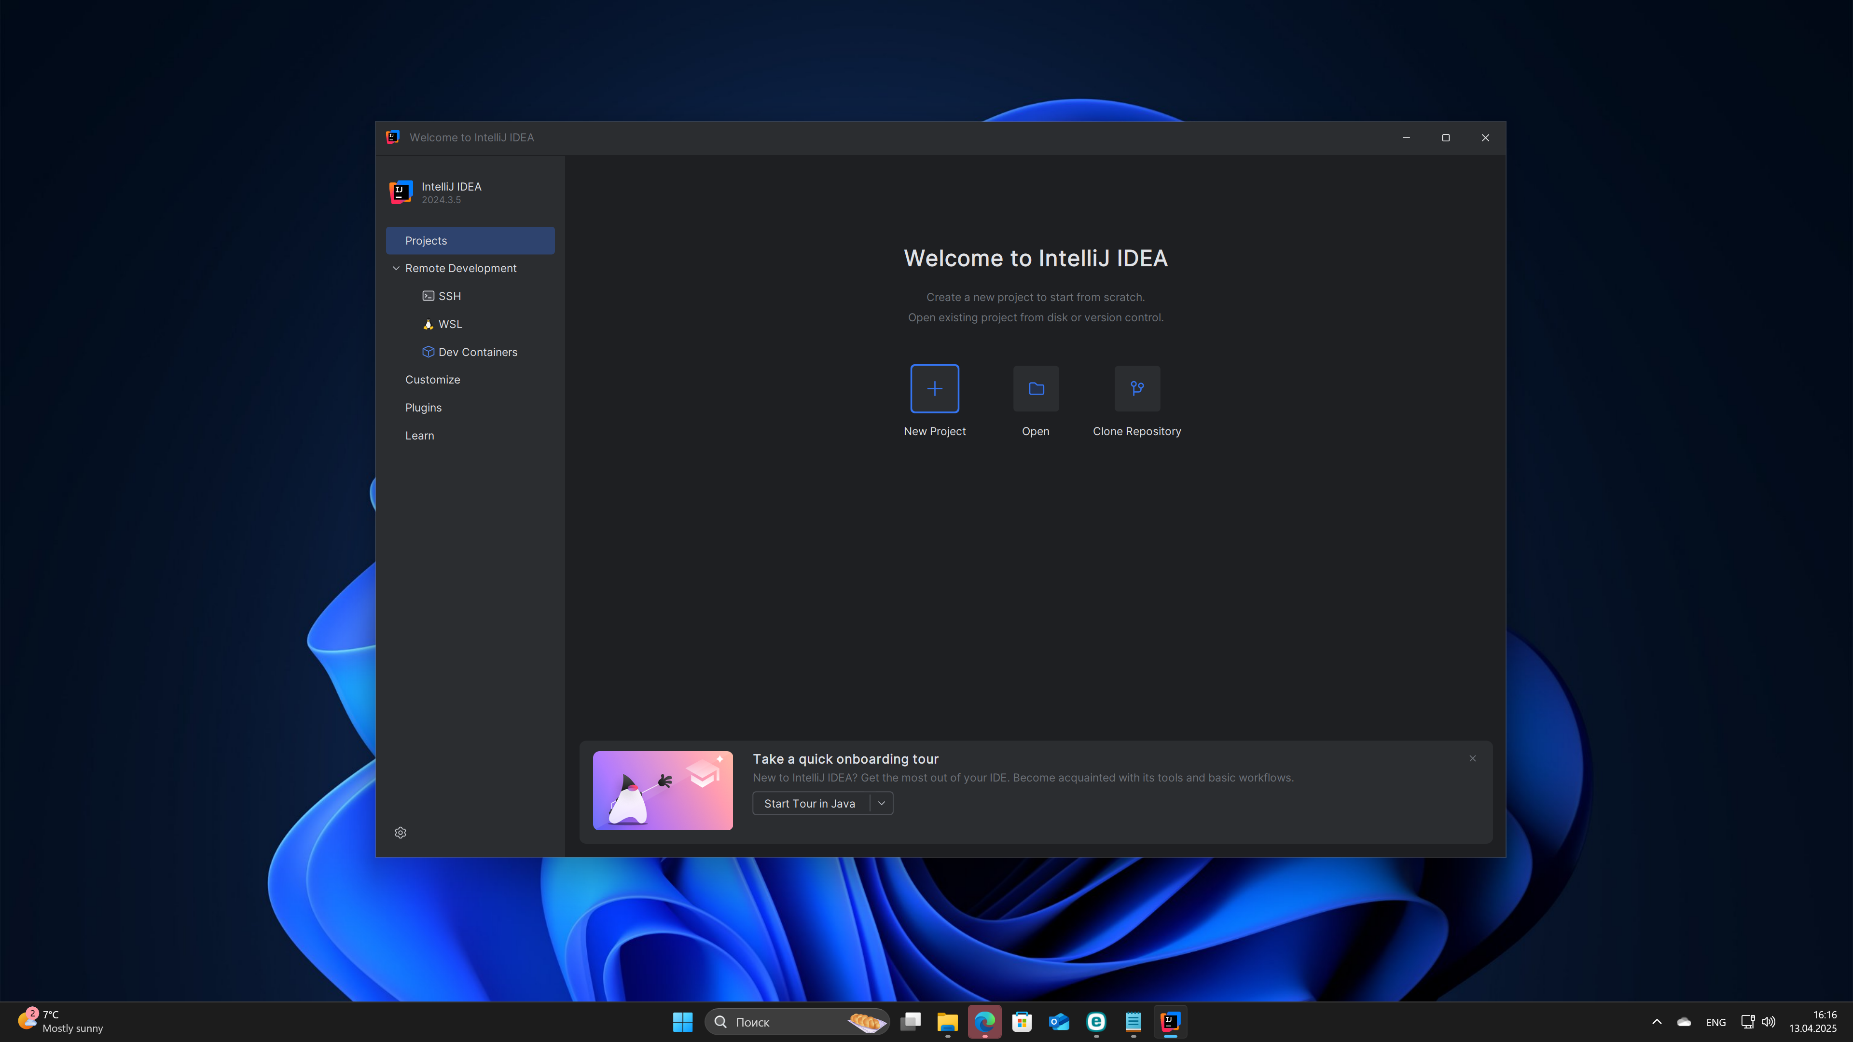Open the volume tray icon

coord(1769,1022)
